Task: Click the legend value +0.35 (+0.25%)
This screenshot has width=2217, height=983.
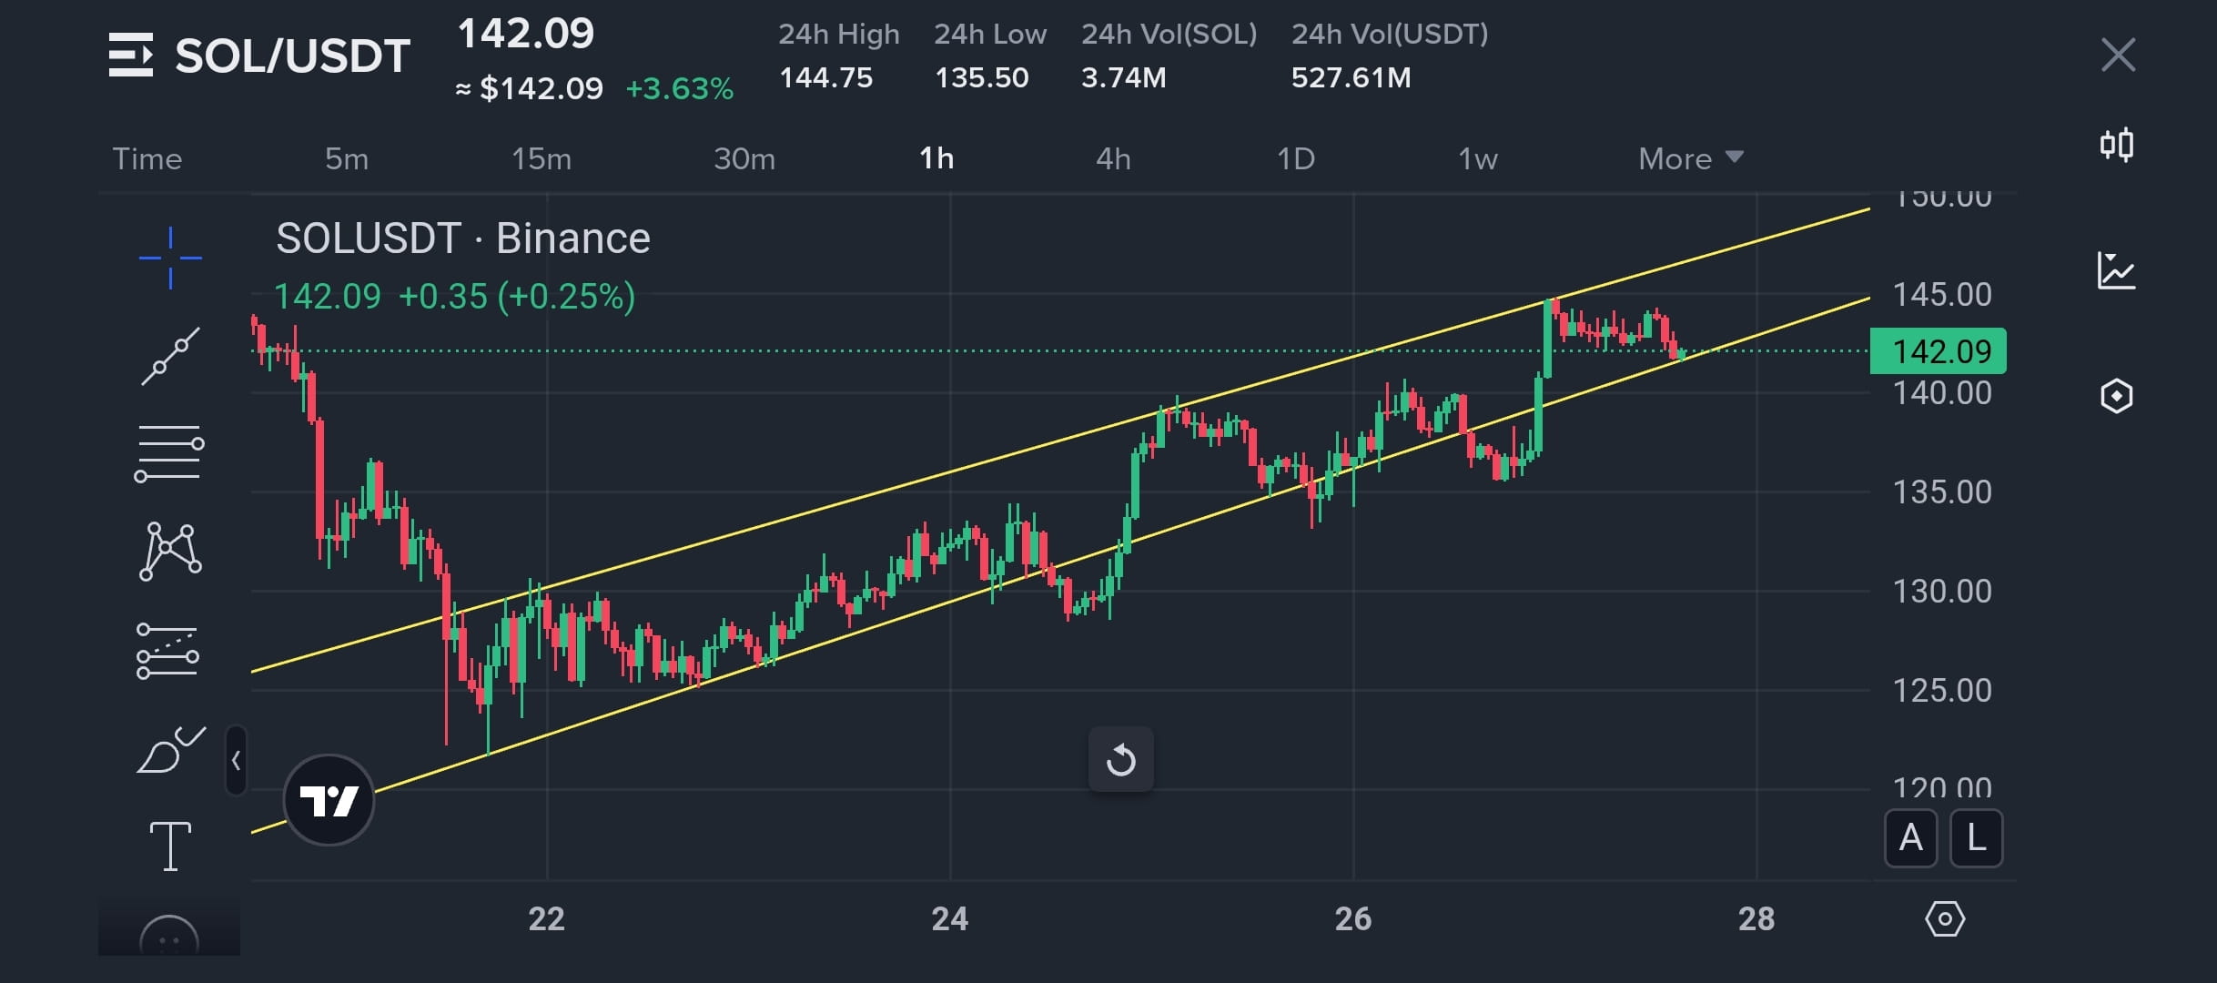Action: (x=517, y=297)
